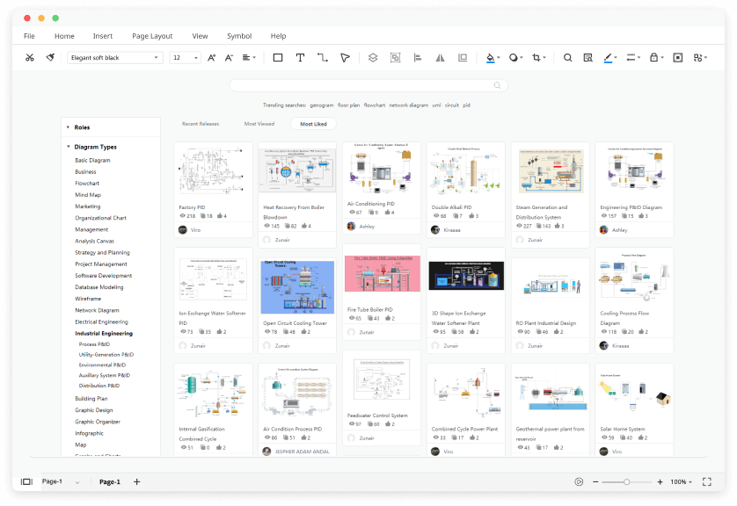Select Flowchart diagram type
Screen dimensions: 737x506
pos(87,184)
